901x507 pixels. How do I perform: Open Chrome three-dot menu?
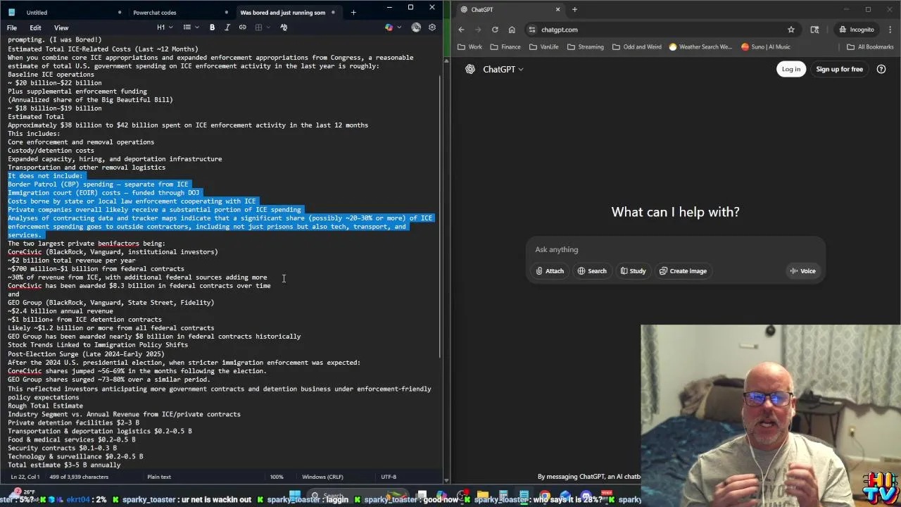coord(890,30)
